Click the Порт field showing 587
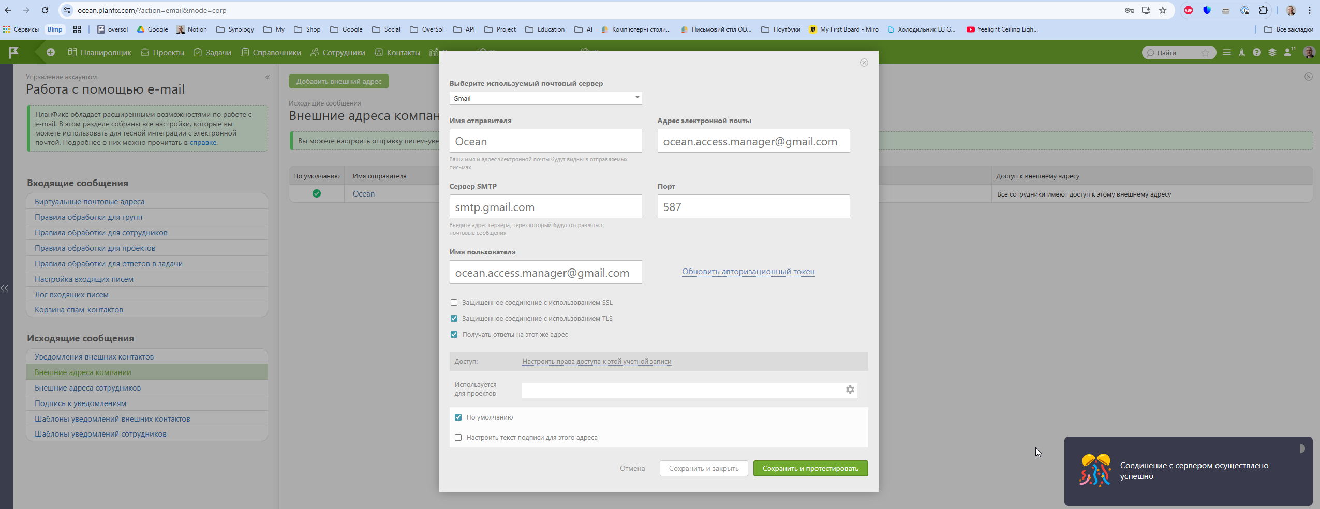The image size is (1320, 509). pyautogui.click(x=753, y=206)
